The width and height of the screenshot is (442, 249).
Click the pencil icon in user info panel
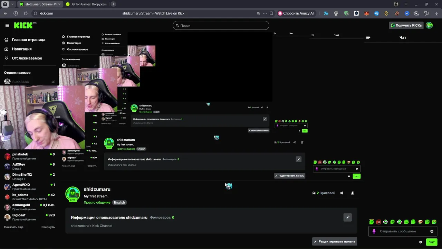pyautogui.click(x=347, y=217)
